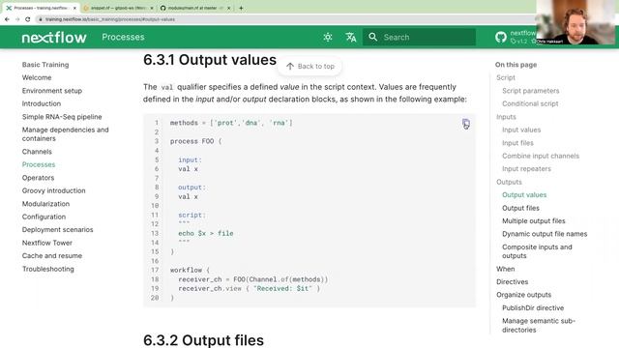This screenshot has height=348, width=619.
Task: Click the 6.3.1 Output values heading
Action: 210,60
